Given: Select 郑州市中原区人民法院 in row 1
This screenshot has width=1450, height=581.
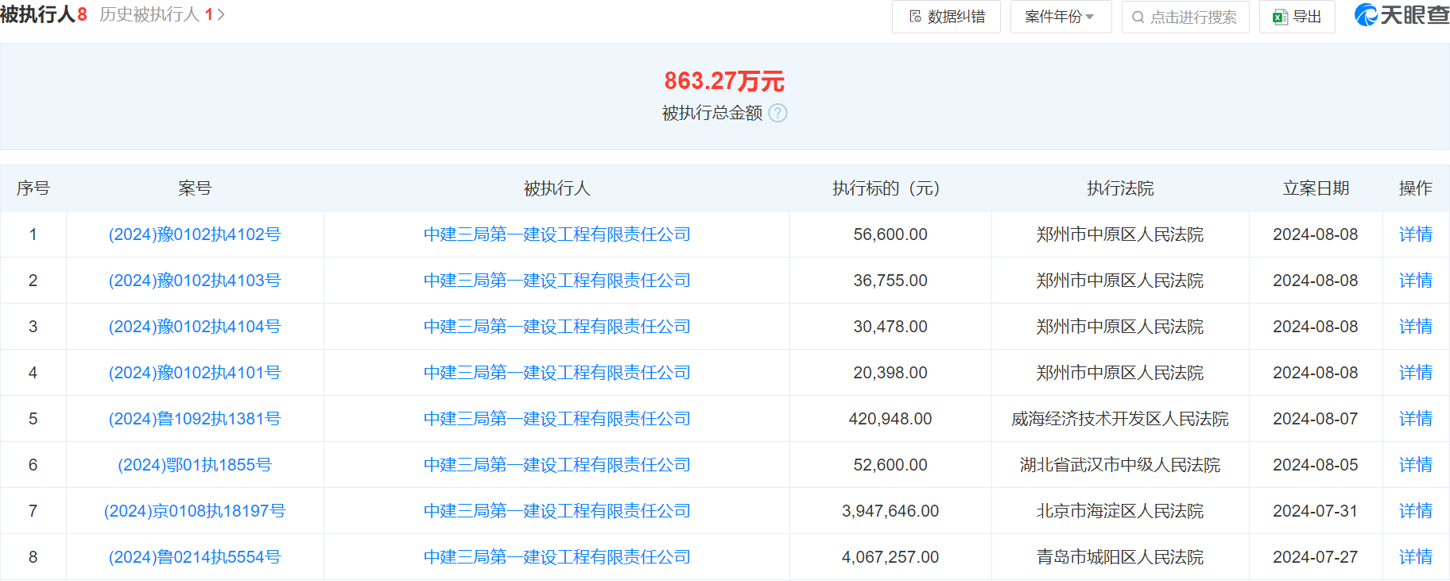Looking at the screenshot, I should point(1120,234).
